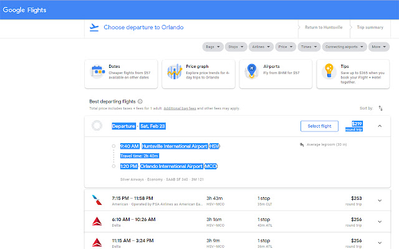Collapse the expanded $219 flight details
This screenshot has width=399, height=249.
click(380, 126)
